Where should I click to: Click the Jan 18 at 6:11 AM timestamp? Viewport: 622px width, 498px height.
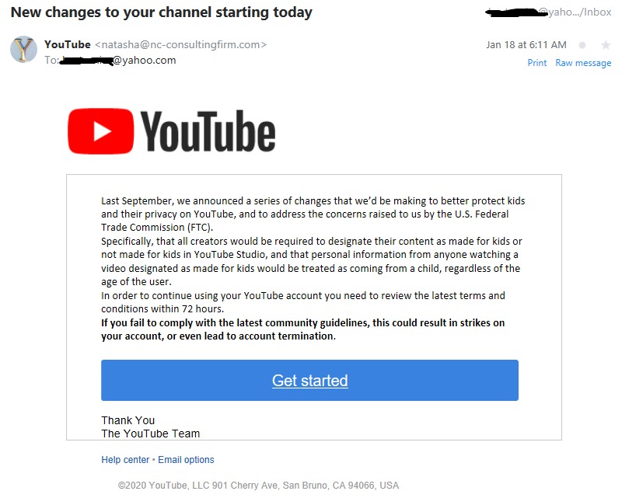click(x=526, y=45)
